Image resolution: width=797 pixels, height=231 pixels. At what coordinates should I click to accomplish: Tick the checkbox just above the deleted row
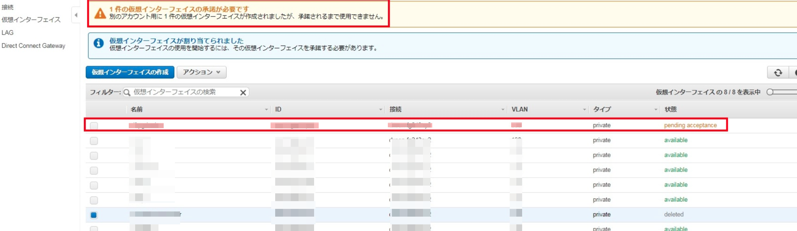pyautogui.click(x=94, y=200)
